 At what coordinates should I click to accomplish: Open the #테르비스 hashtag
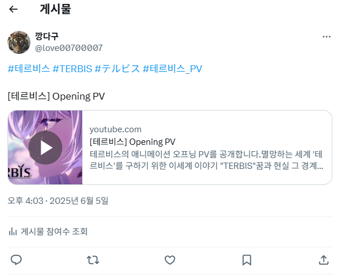[x=29, y=69]
